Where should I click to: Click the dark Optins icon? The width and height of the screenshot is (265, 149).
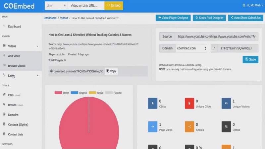point(226,127)
